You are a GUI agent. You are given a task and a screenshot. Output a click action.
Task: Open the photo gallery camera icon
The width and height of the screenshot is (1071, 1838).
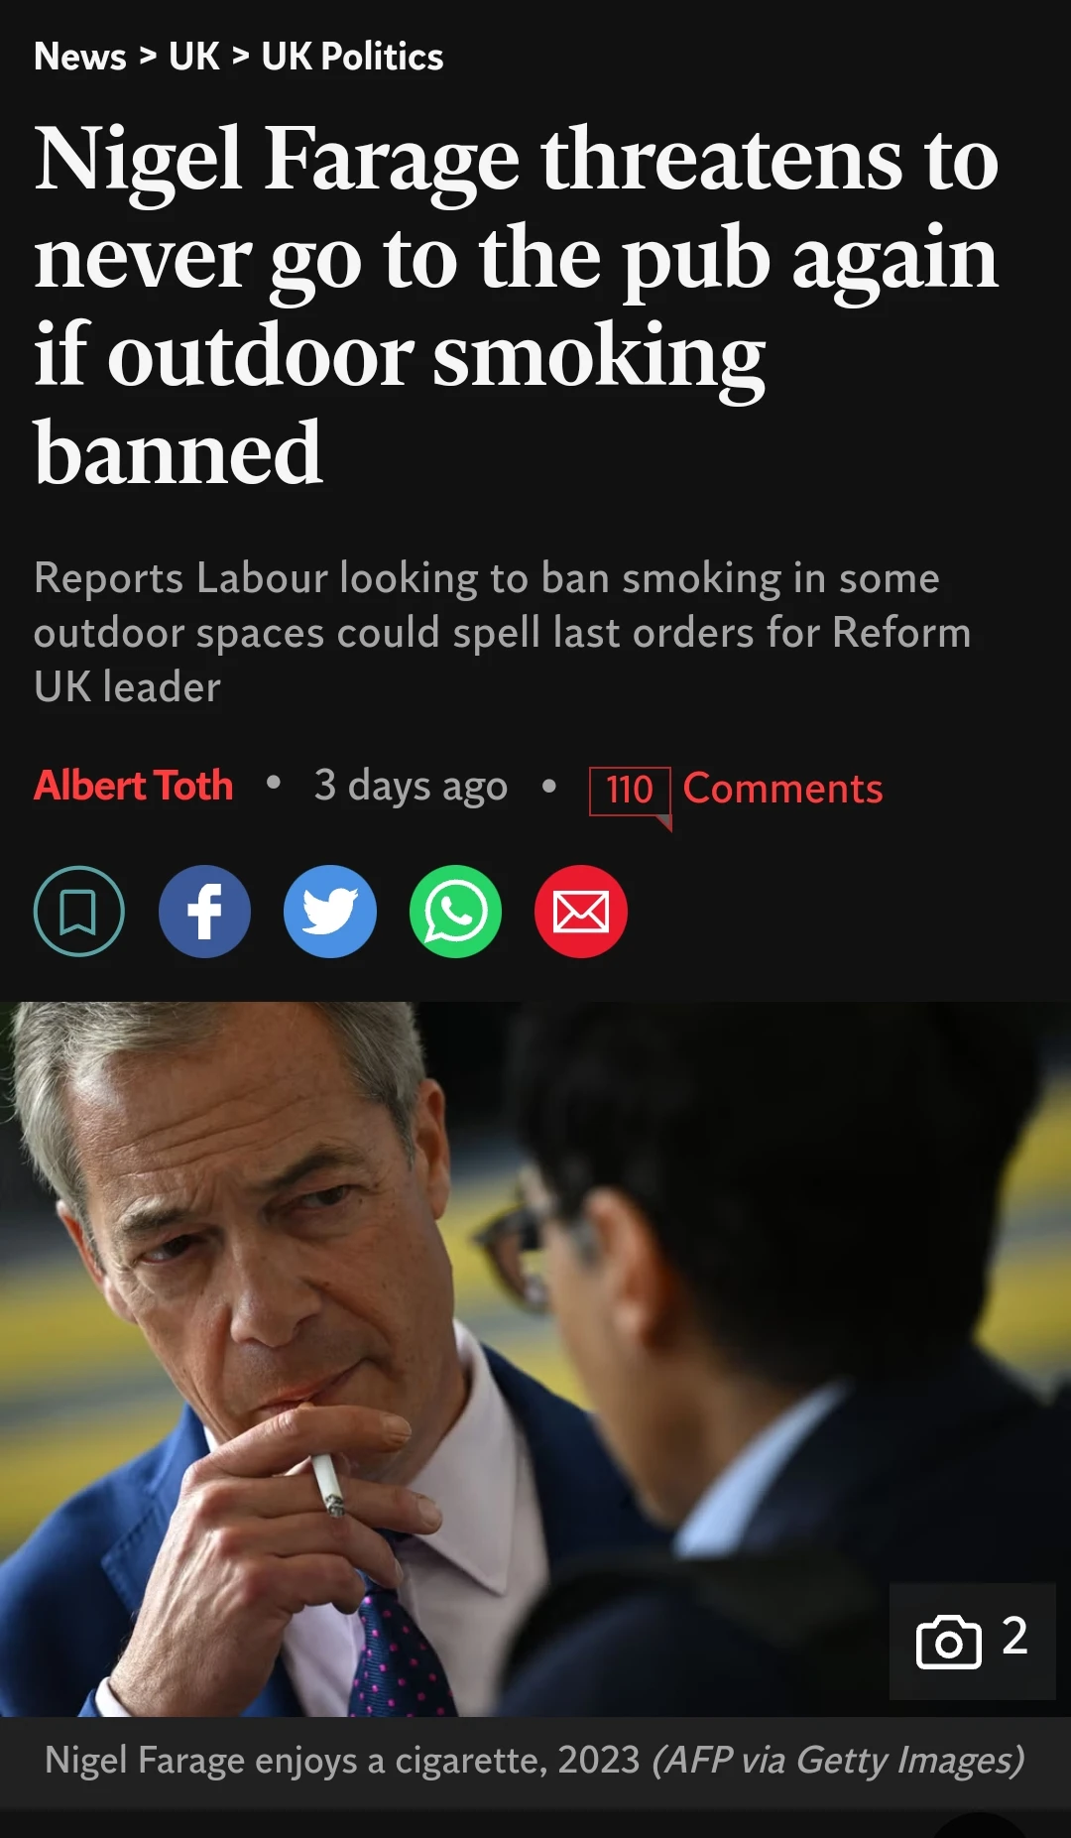pyautogui.click(x=948, y=1642)
